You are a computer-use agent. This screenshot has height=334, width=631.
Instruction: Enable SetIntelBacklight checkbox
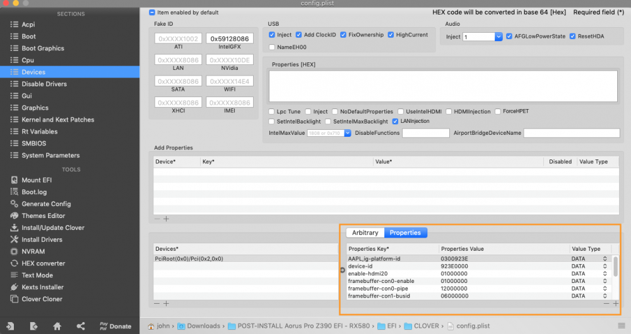click(x=271, y=122)
